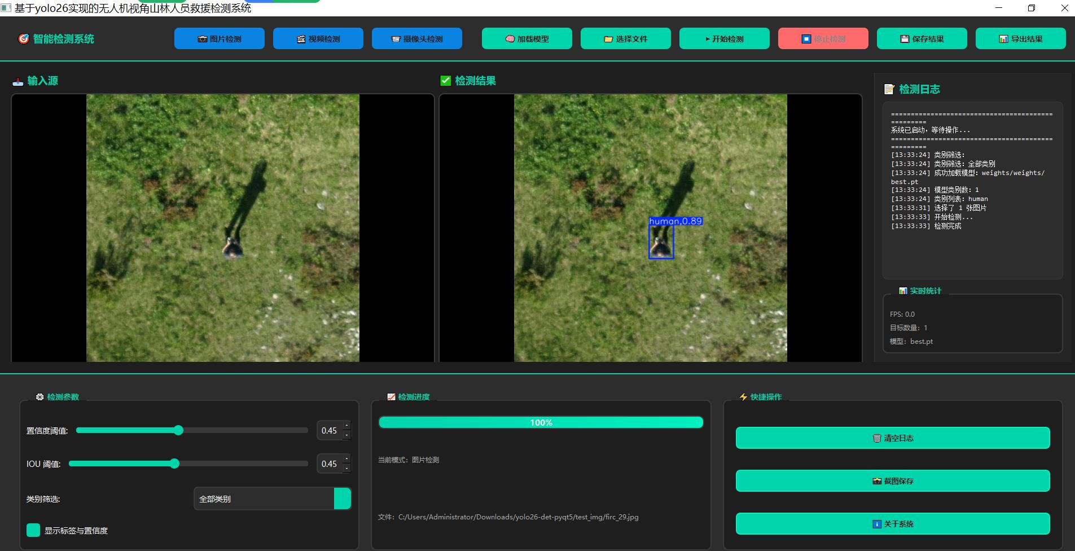Click the '目标数量: 1' statistic
Screen dimensions: 1075x551
pos(909,328)
